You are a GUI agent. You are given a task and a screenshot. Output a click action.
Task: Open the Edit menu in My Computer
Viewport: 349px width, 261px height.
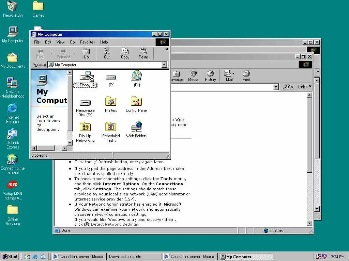click(48, 42)
